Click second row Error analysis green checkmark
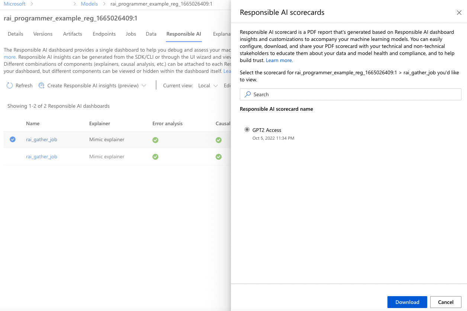The height and width of the screenshot is (311, 467). point(155,157)
